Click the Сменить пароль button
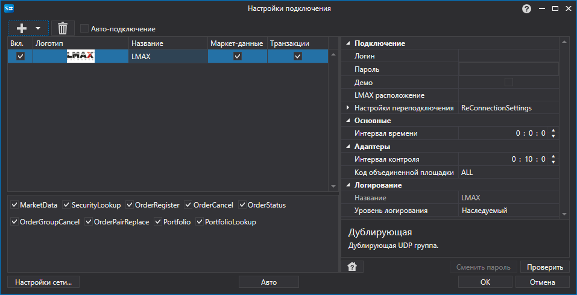577x295 pixels. click(x=483, y=267)
